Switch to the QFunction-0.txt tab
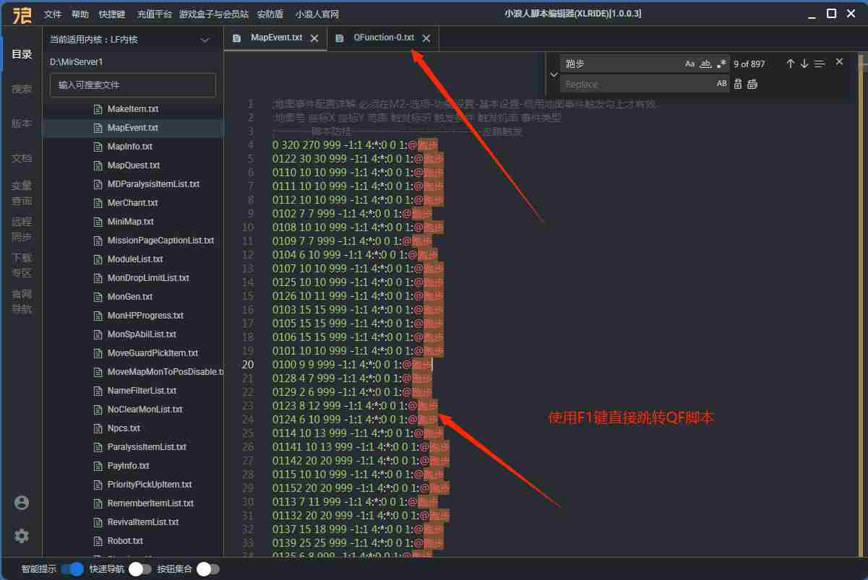Viewport: 868px width, 580px height. [384, 38]
